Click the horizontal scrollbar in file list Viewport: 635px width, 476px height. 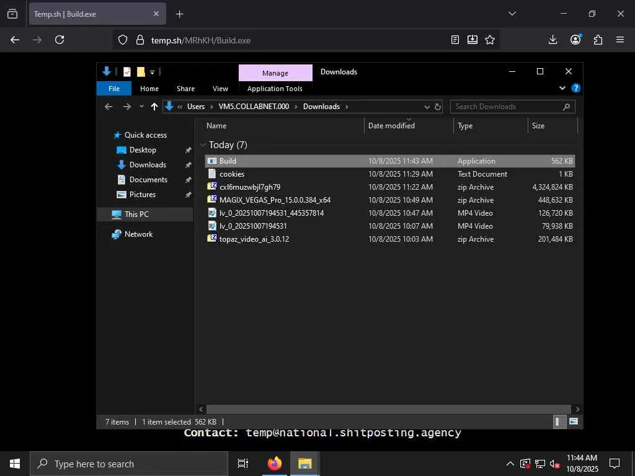tap(388, 409)
